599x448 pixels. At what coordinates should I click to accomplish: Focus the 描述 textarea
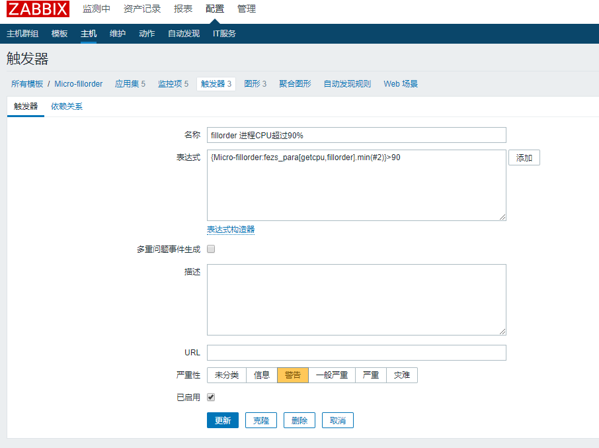tap(356, 300)
